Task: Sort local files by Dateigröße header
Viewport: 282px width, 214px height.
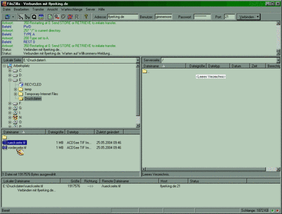Action: [55, 132]
